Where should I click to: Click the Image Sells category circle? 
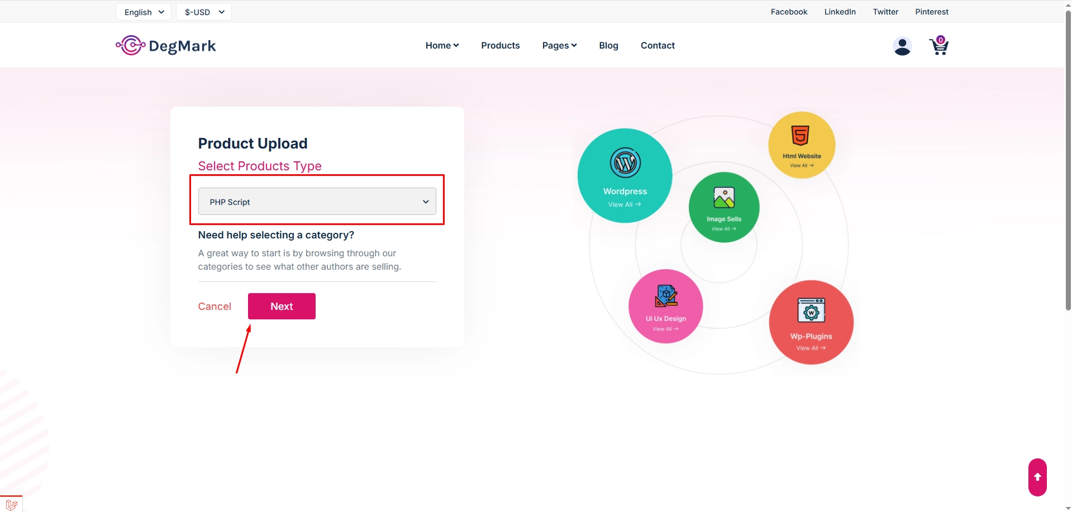tap(724, 207)
